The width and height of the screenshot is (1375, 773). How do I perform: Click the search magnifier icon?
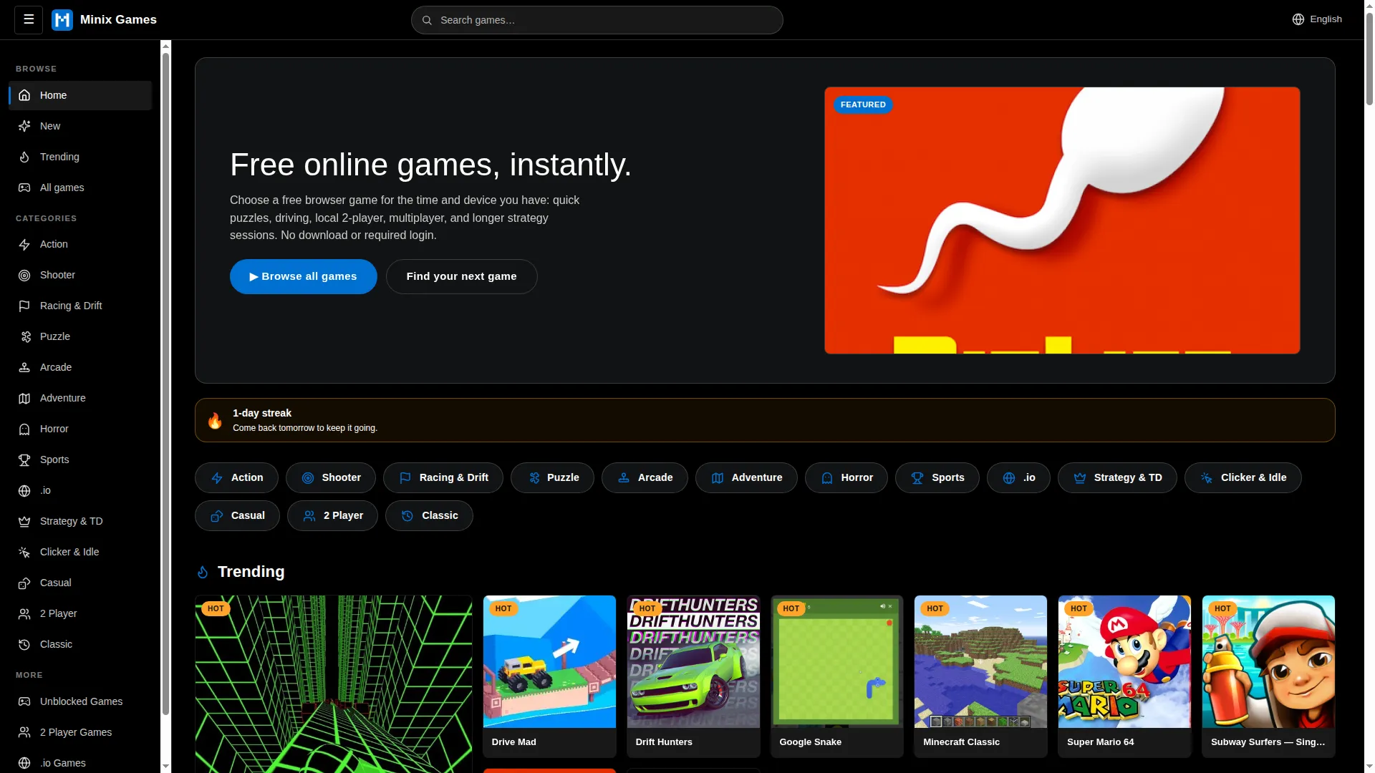[x=427, y=20]
